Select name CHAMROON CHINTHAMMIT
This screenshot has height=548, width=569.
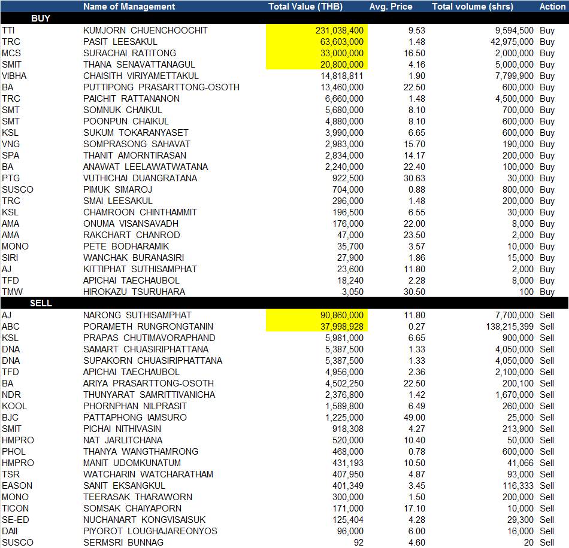point(140,212)
